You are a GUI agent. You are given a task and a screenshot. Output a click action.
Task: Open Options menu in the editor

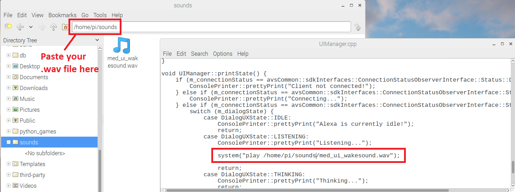coord(223,54)
